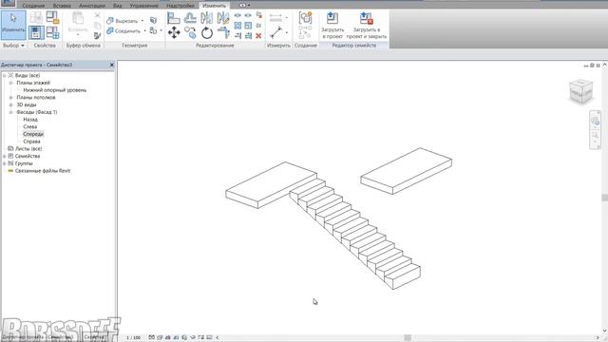
Task: Select the Изменить ribbon tab
Action: 214,6
